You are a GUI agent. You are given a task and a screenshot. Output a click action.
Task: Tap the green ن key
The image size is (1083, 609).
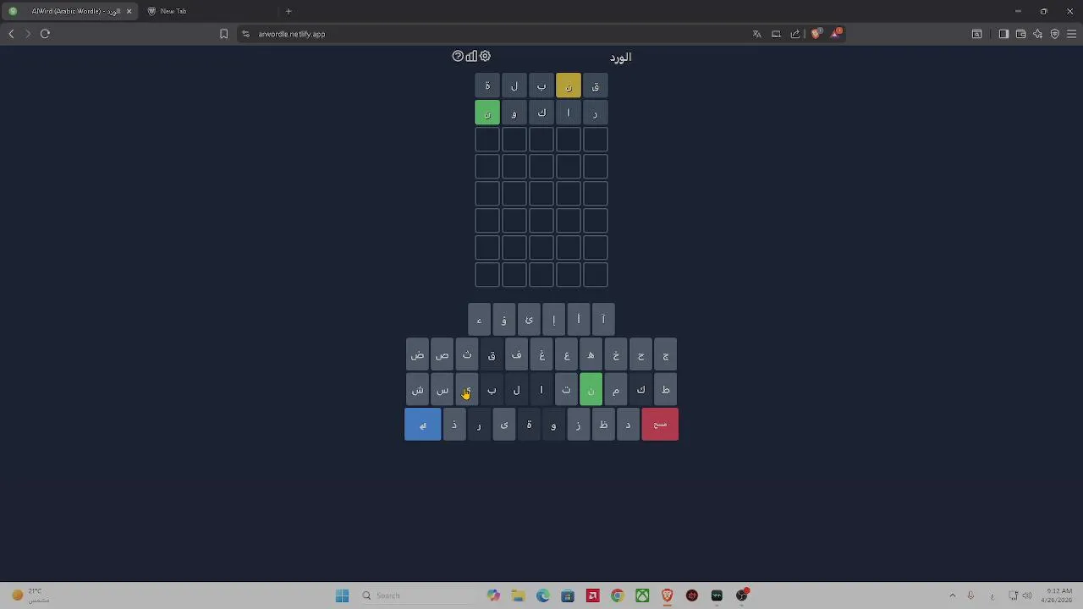591,390
